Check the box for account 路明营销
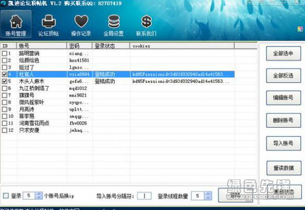The height and width of the screenshot is (210, 305). pos(4,53)
